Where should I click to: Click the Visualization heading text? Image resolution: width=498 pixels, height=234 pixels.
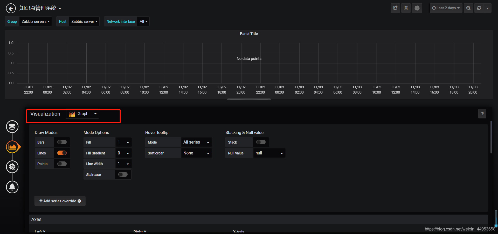click(45, 114)
